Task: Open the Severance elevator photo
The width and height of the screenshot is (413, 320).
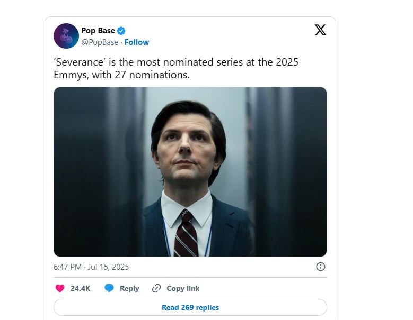Action: [190, 172]
